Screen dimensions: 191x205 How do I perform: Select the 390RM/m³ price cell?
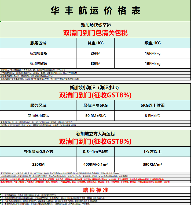pos(152,164)
